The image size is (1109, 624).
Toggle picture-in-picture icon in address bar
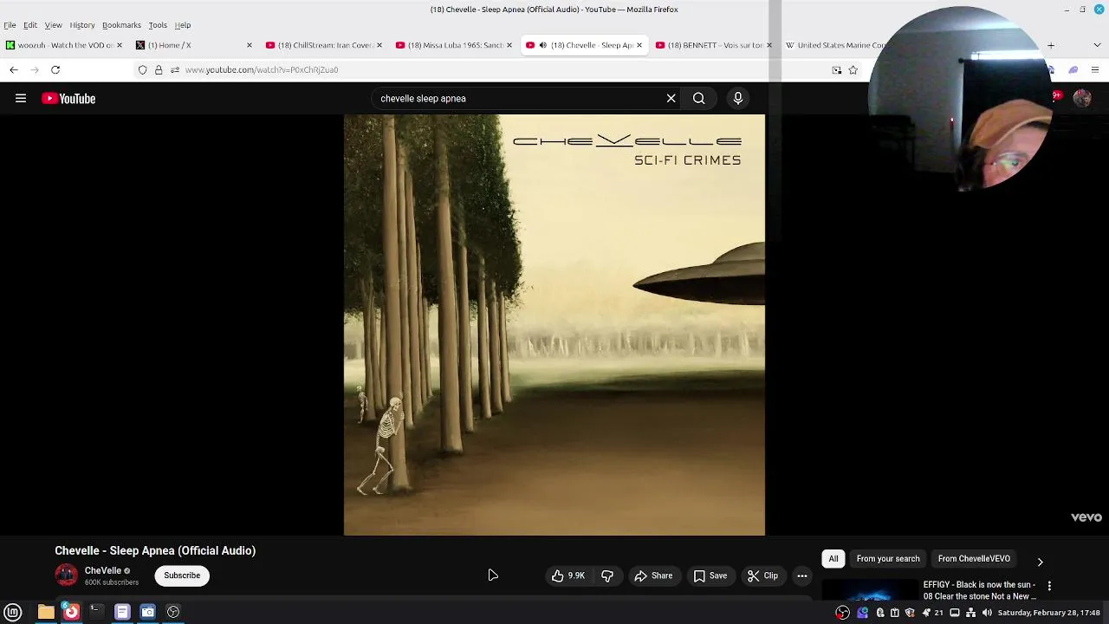837,69
